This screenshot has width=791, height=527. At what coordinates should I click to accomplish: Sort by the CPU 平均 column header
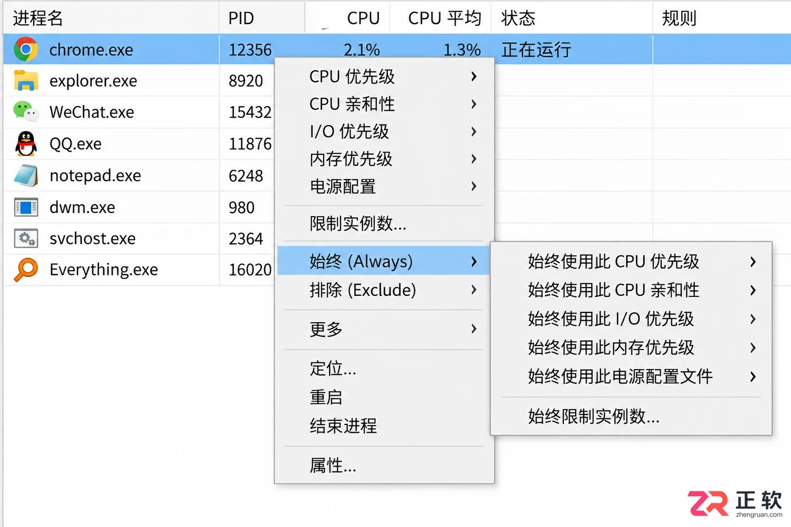[x=441, y=18]
